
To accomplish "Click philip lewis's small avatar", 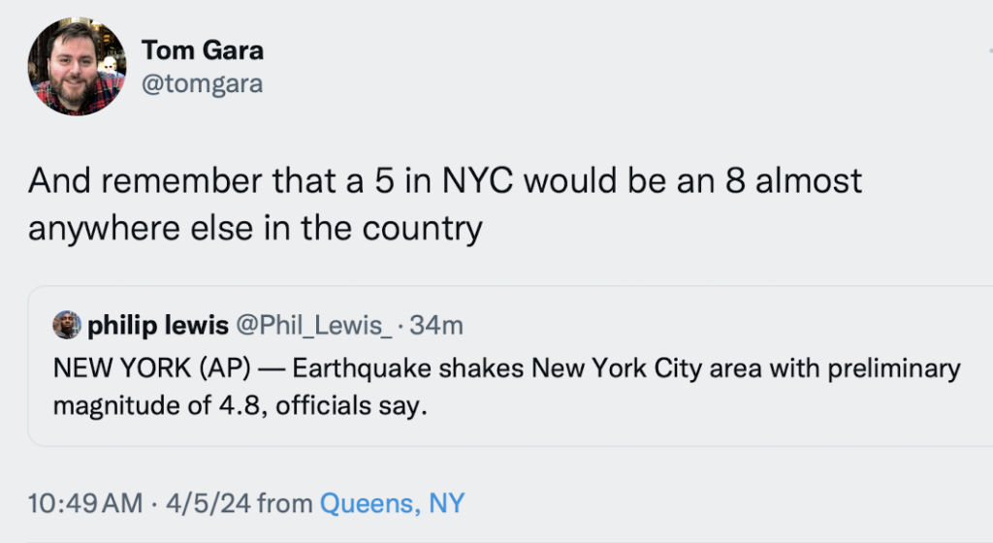I will coord(66,326).
